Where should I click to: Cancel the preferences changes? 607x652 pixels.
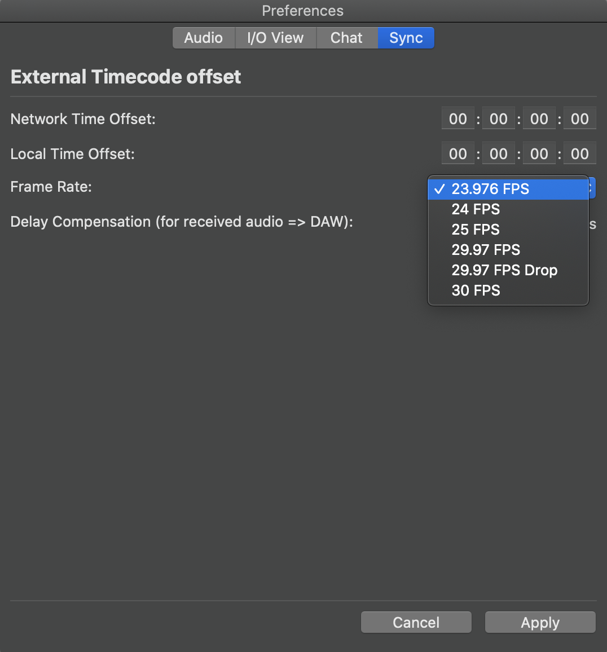416,623
